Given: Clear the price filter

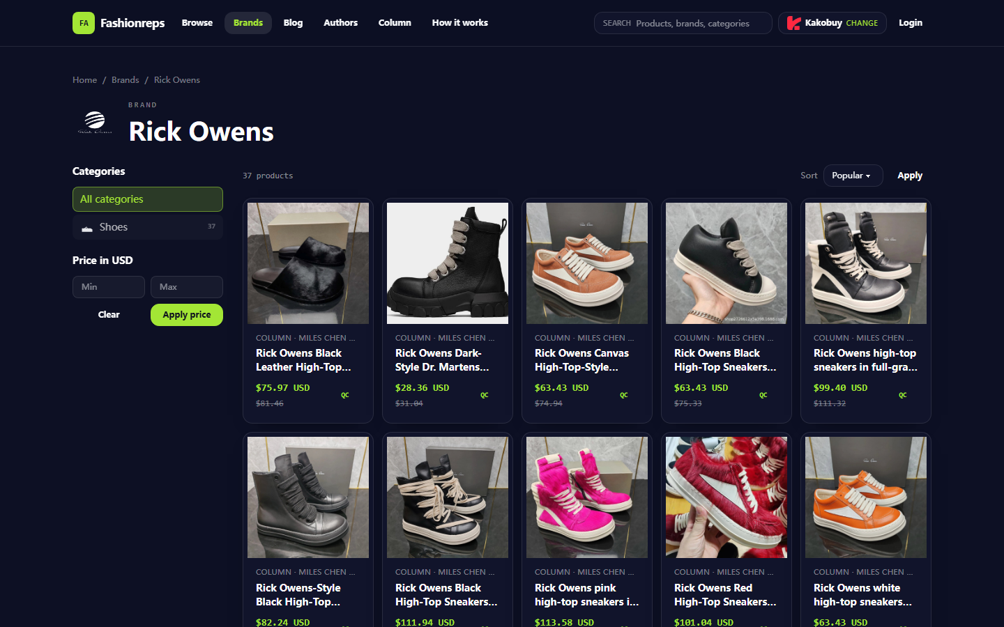Looking at the screenshot, I should click(x=109, y=315).
